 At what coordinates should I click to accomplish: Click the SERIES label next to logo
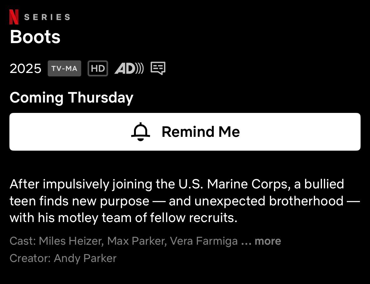click(x=47, y=17)
